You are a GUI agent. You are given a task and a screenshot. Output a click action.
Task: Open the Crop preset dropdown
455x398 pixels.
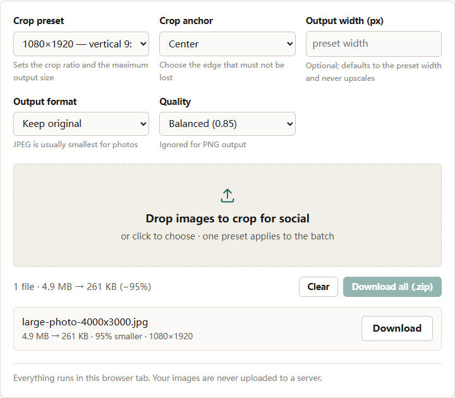coord(81,44)
